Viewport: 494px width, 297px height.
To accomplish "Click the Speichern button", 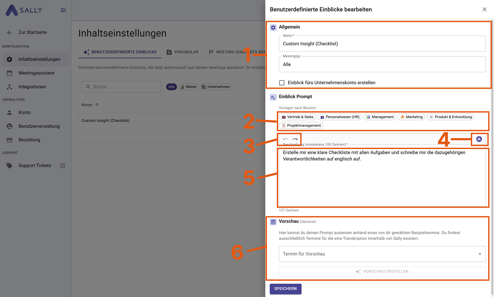I will coord(285,289).
